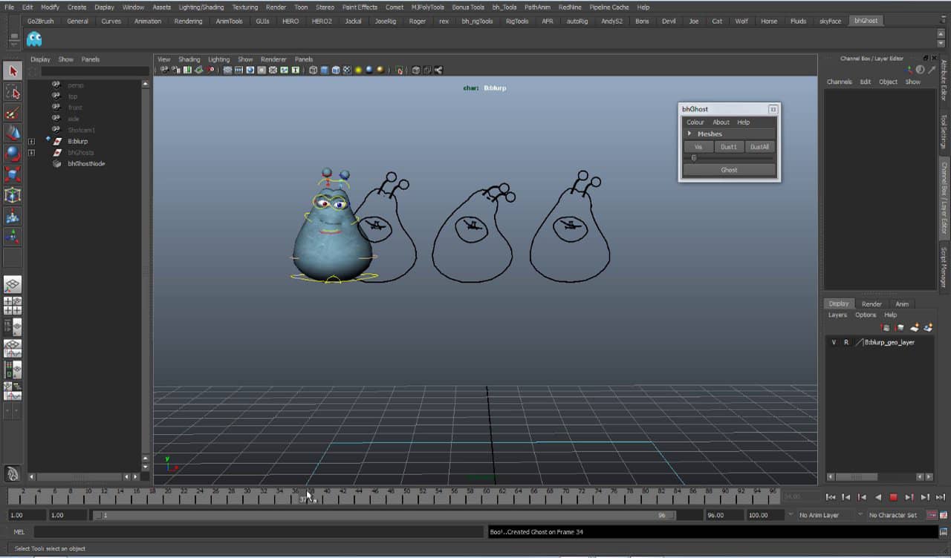The image size is (951, 558).
Task: Switch to Persp/Graph Editor layout
Action: [13, 348]
